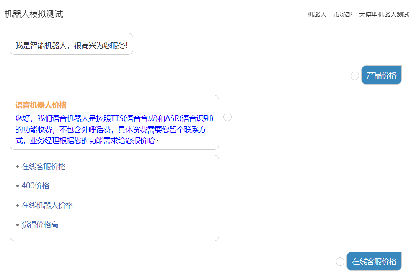Open the 400价格 suggestion link
This screenshot has width=411, height=275.
click(x=35, y=186)
